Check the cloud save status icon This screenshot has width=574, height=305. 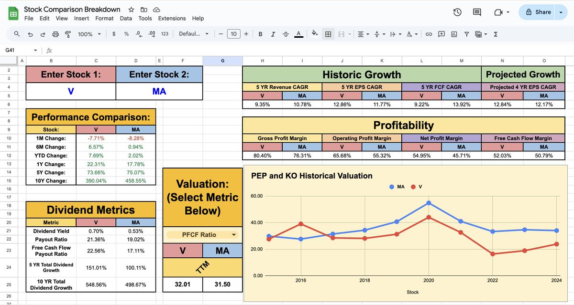tap(156, 10)
